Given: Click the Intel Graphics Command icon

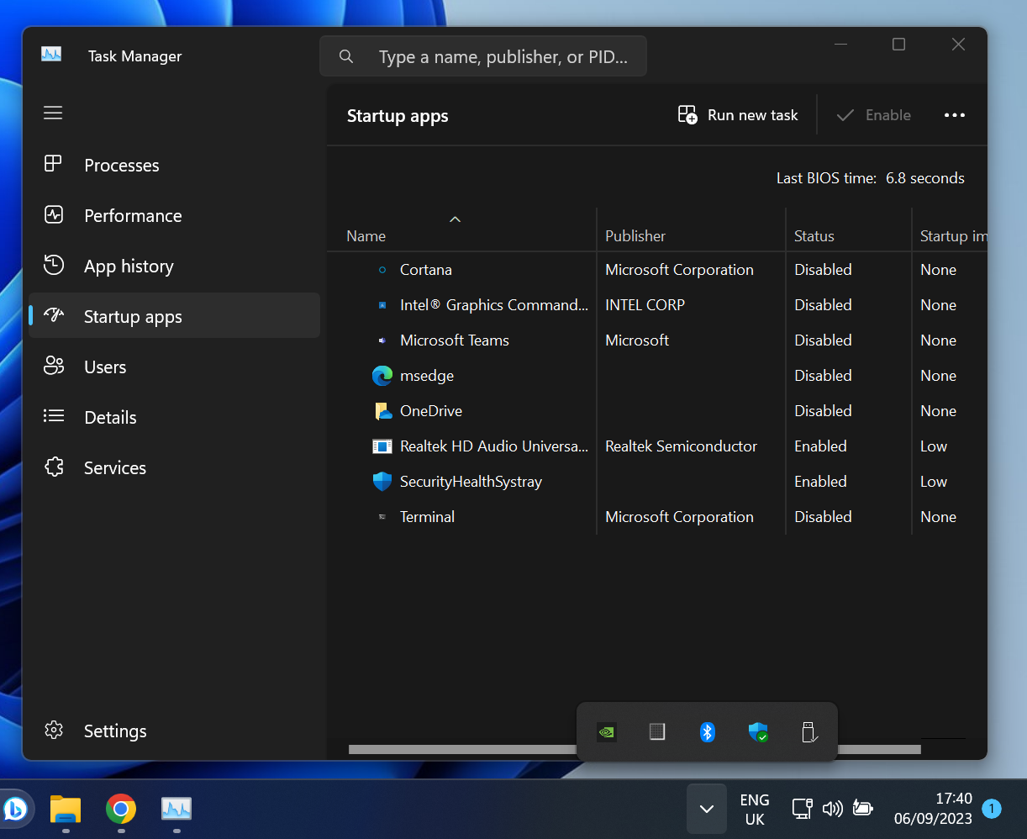Looking at the screenshot, I should [382, 305].
